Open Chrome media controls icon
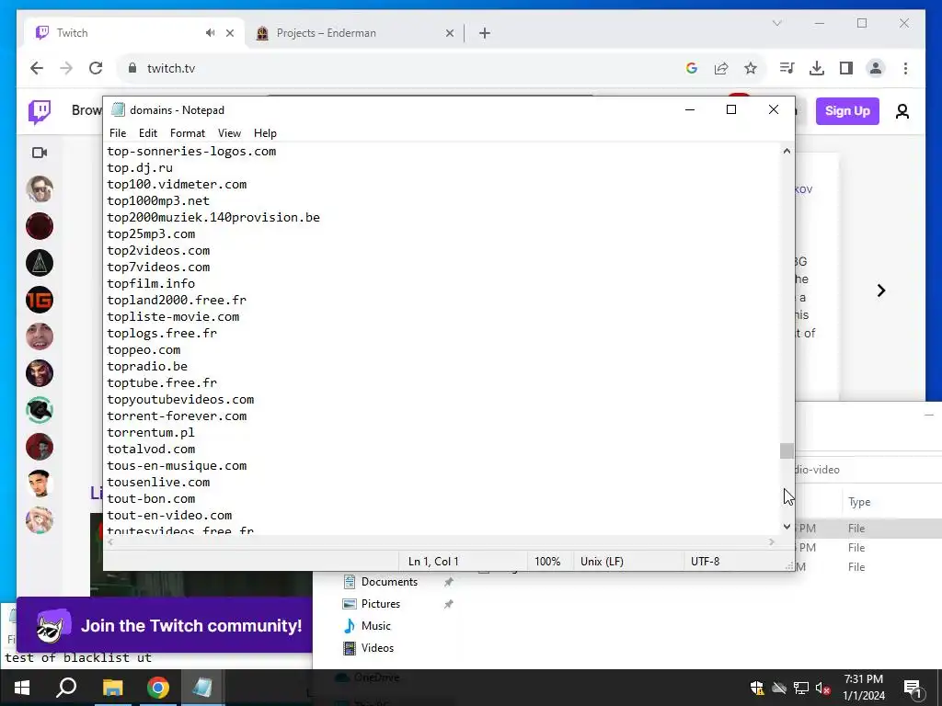 coord(787,68)
